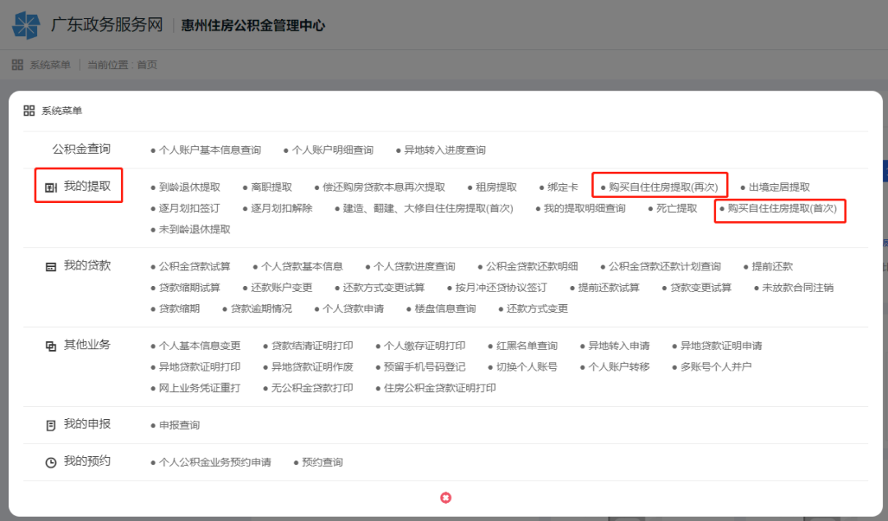Viewport: 888px width, 521px height.
Task: Open 预留手机号码登记
Action: pyautogui.click(x=424, y=367)
